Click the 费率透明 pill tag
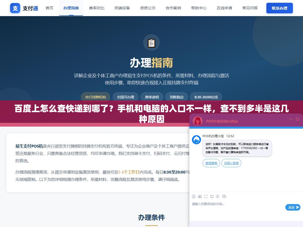Screen dimensions: 303x227 (152, 97)
